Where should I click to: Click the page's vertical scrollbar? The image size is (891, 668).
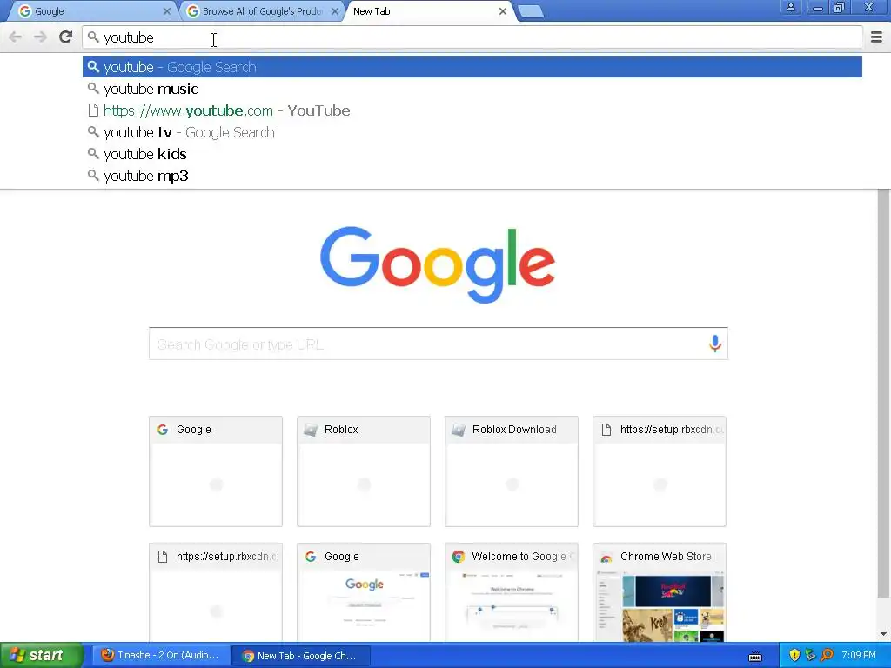(x=884, y=393)
